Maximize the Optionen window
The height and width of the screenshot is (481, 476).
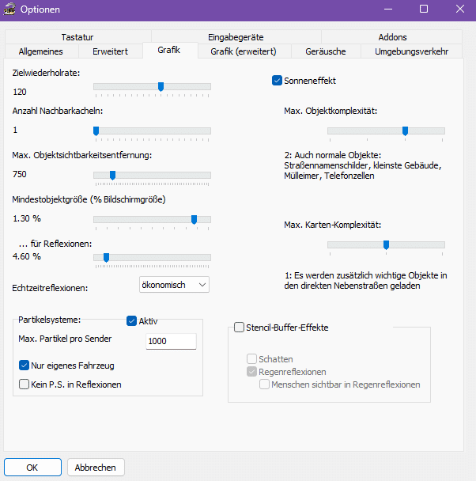click(423, 9)
